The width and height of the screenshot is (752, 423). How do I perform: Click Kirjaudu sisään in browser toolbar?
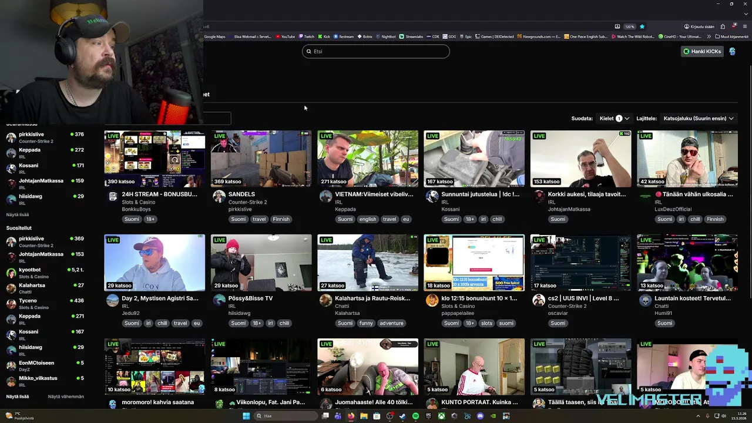point(699,26)
